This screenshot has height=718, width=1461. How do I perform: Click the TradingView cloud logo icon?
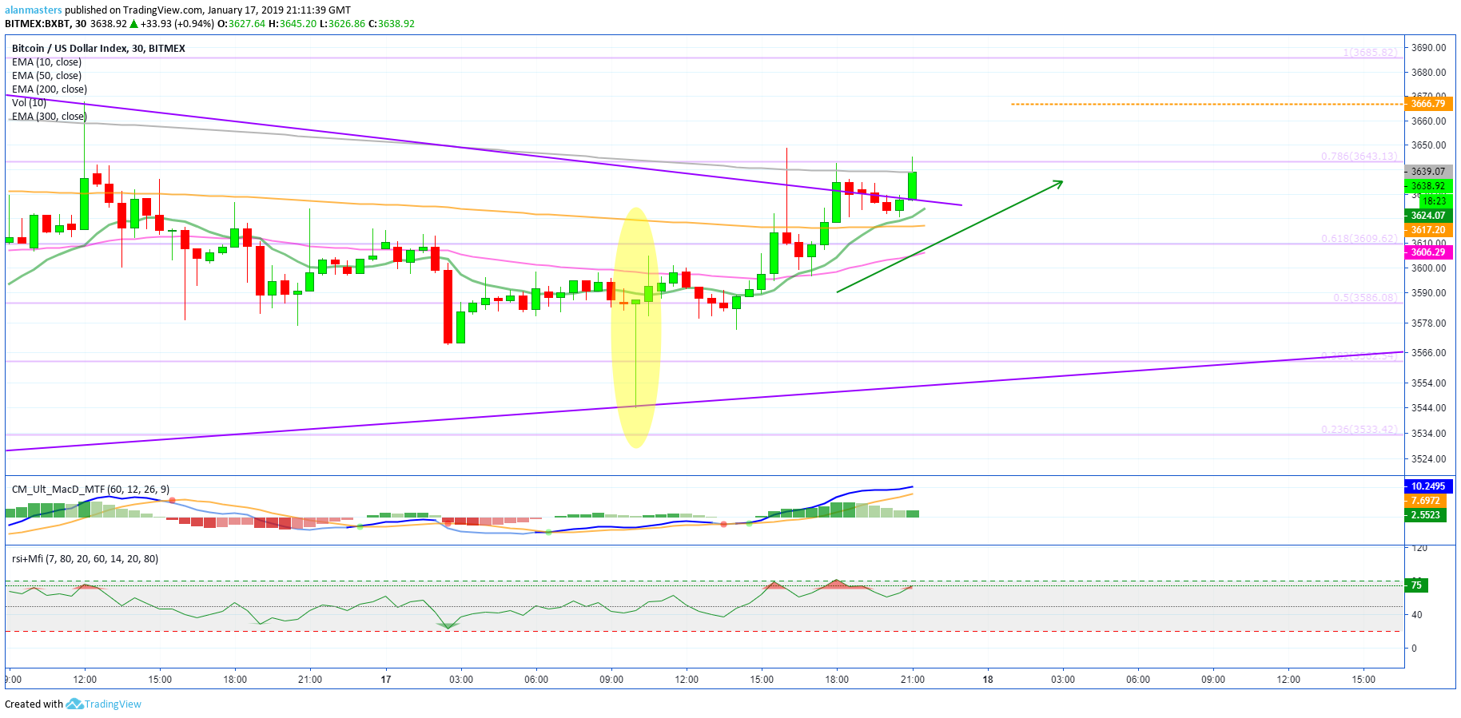[x=74, y=704]
